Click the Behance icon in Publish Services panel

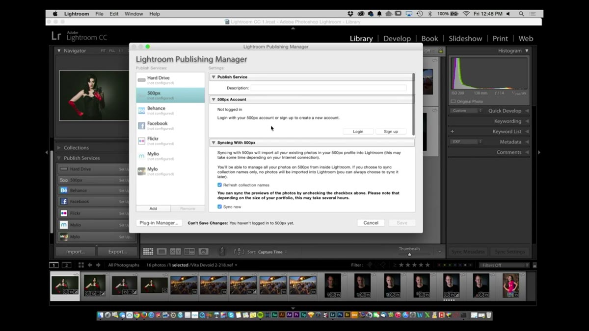[64, 190]
